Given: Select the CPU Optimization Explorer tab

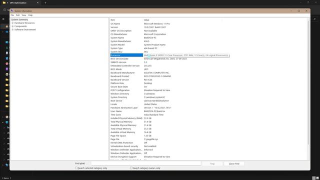Looking at the screenshot, I should tap(20, 3).
